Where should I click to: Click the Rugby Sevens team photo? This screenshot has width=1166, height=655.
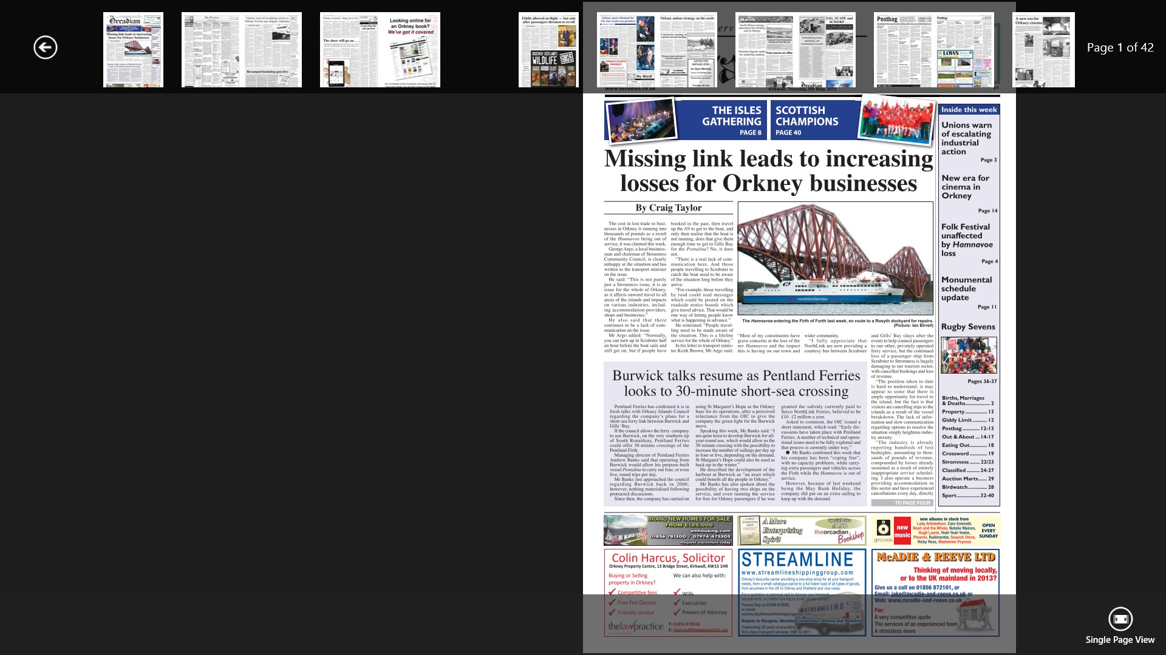coord(969,355)
